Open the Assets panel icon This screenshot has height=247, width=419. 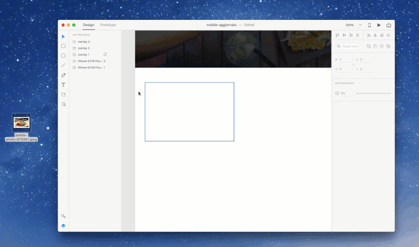63,216
